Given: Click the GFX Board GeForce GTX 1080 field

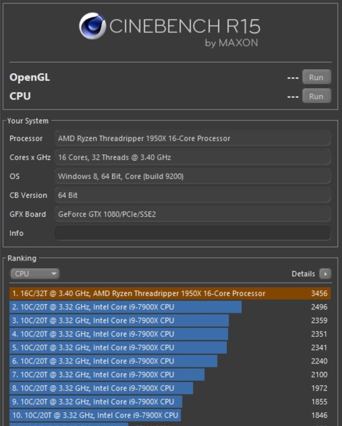Looking at the screenshot, I should (192, 214).
